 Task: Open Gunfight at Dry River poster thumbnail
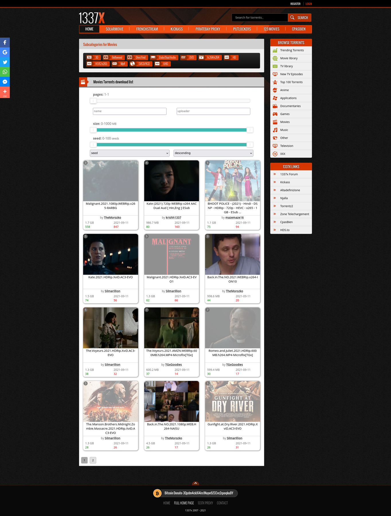(232, 401)
